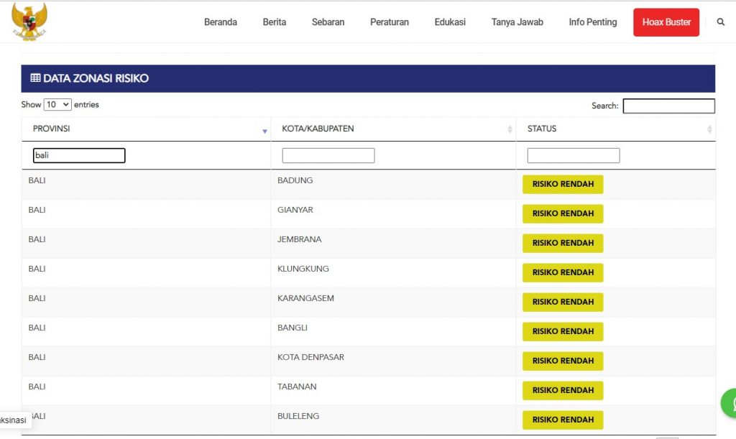
Task: Open the search magnifier icon in navbar
Action: [x=721, y=22]
